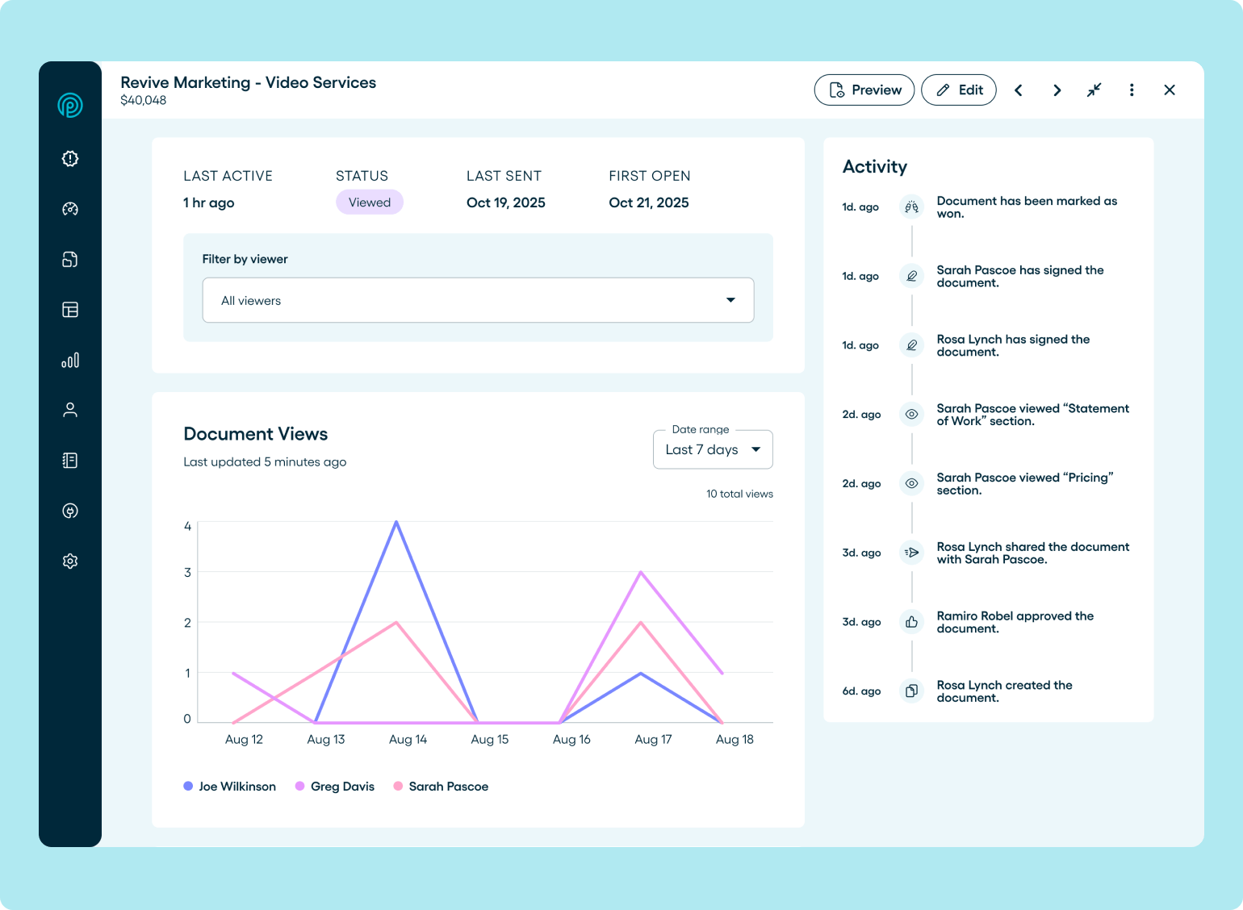The image size is (1243, 910).
Task: Click the Activity panel heading
Action: 875,167
